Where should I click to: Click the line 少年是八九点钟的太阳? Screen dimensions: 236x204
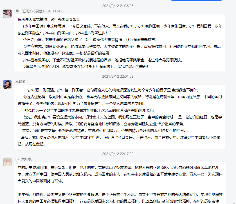pyautogui.click(x=85, y=67)
